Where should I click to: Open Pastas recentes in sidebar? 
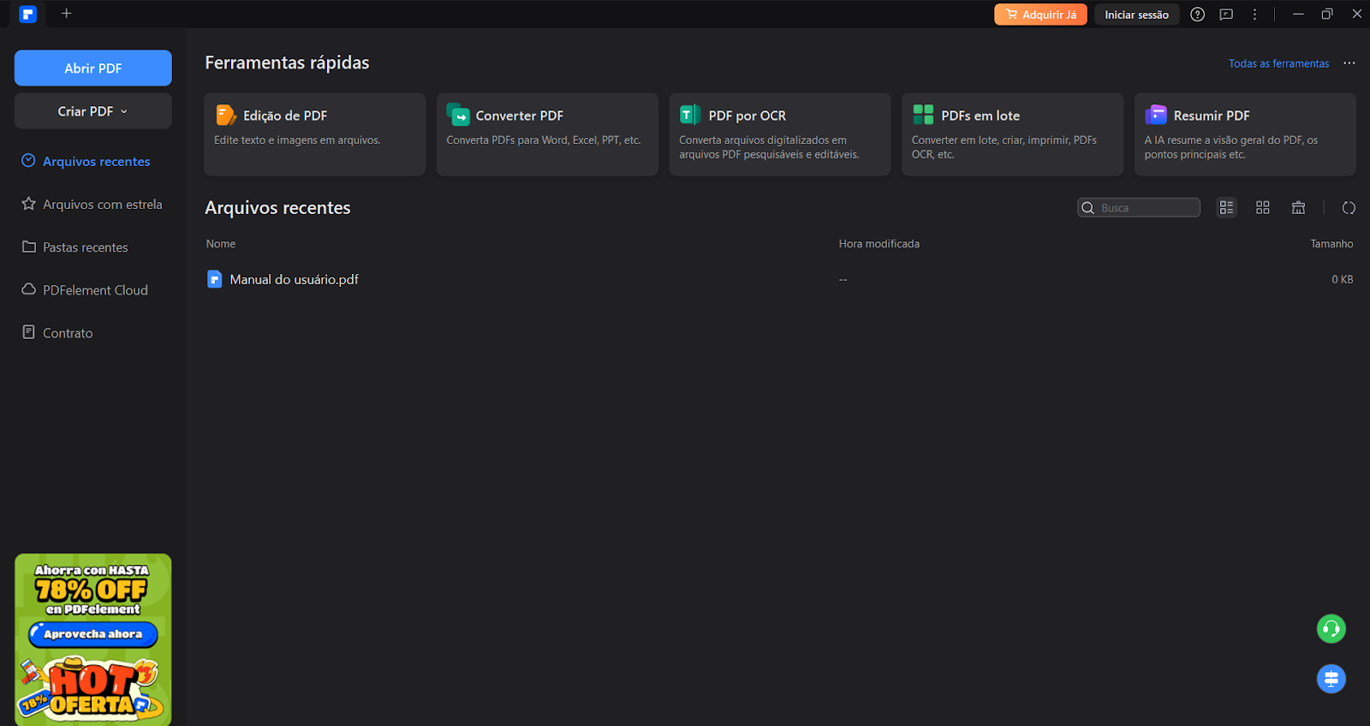[x=75, y=247]
